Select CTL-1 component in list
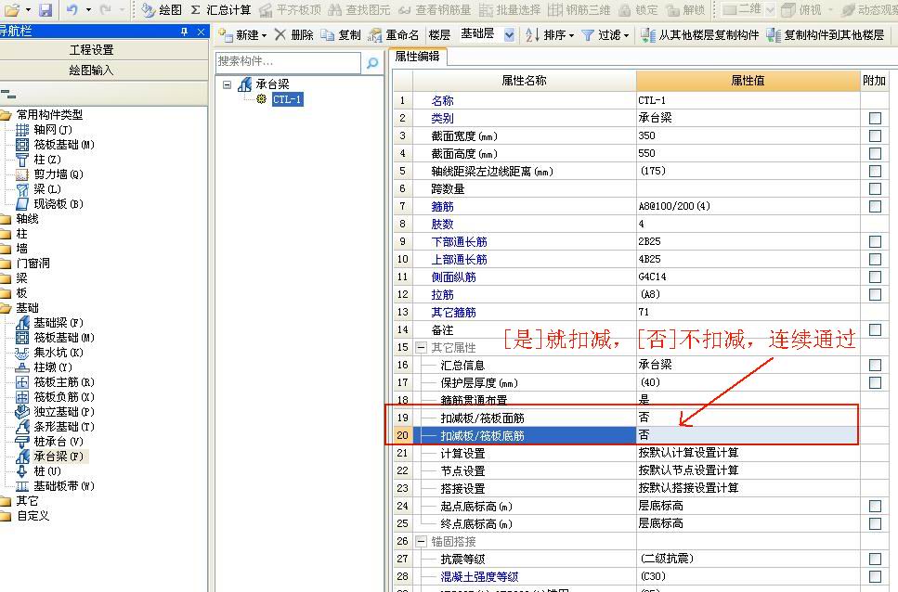 pyautogui.click(x=288, y=99)
